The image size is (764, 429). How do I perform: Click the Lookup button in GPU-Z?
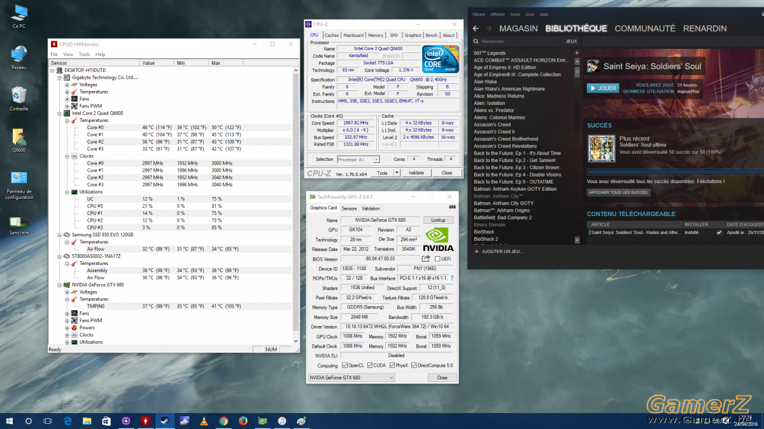click(x=438, y=220)
